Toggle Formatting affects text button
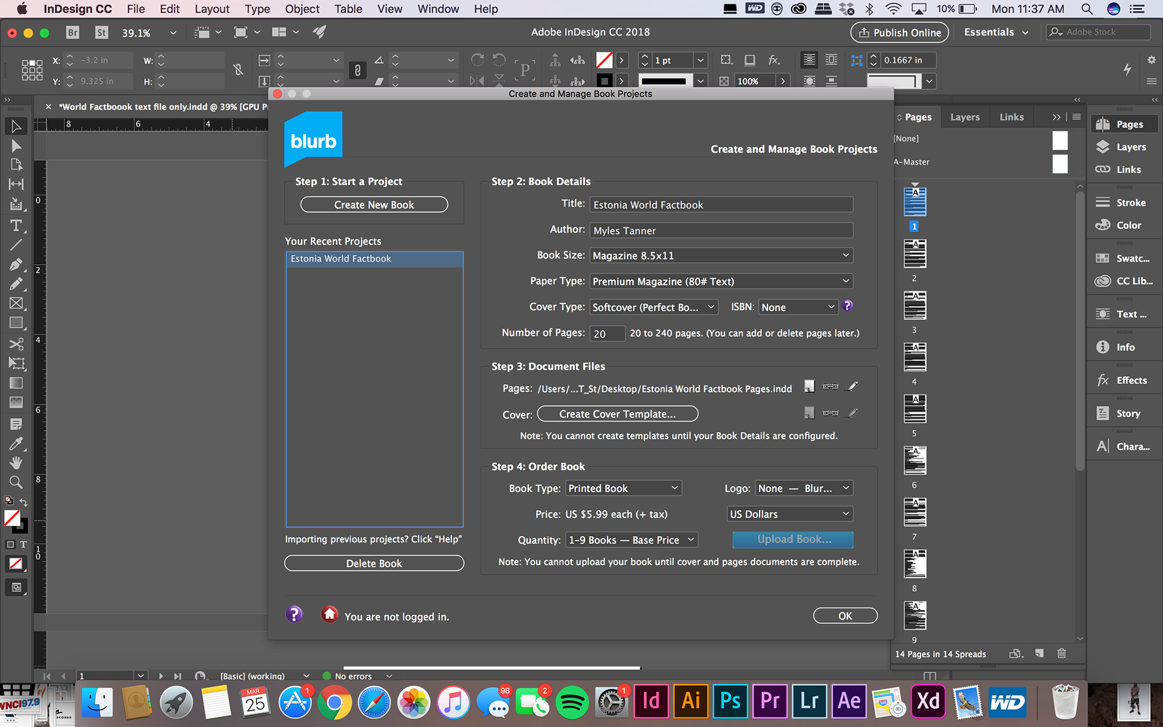Viewport: 1163px width, 727px height. coord(23,545)
